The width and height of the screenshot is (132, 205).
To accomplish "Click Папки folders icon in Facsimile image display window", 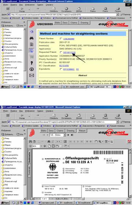I will (x=93, y=116).
